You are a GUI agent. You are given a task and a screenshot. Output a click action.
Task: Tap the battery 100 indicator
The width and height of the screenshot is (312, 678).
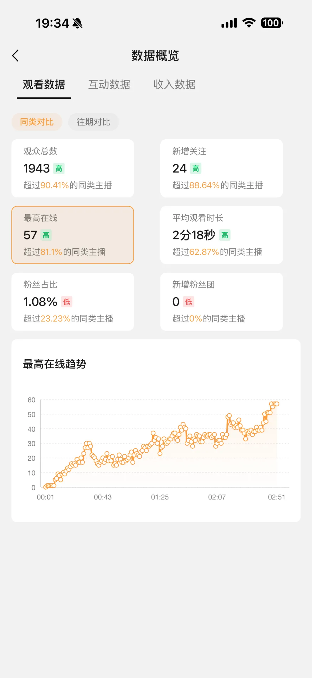(272, 23)
